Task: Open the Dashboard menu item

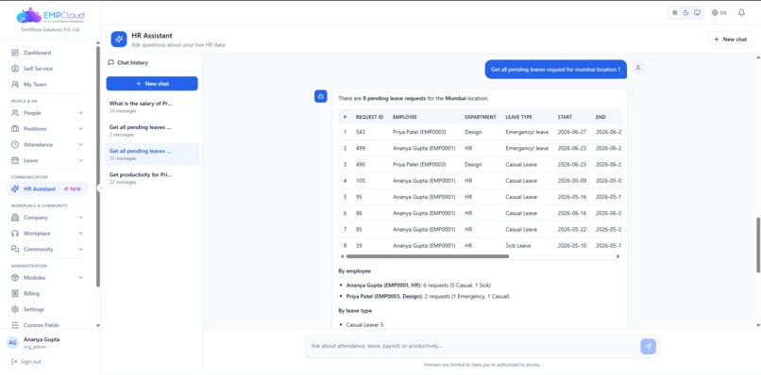Action: click(47, 53)
